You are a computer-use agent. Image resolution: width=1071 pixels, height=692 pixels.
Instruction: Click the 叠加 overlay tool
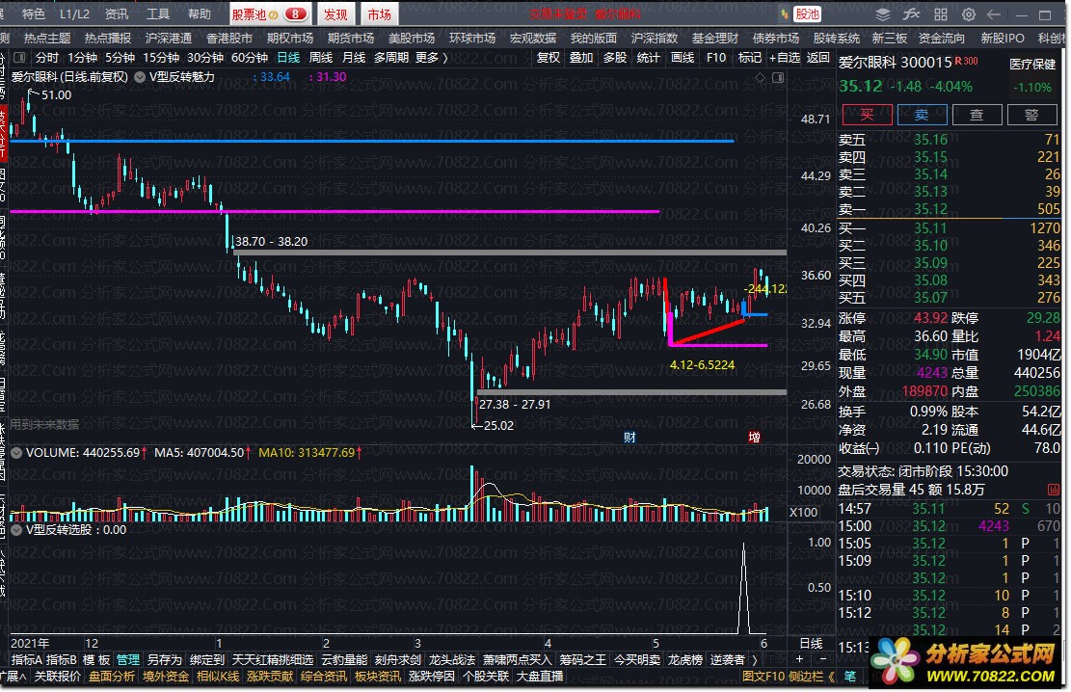pyautogui.click(x=581, y=58)
